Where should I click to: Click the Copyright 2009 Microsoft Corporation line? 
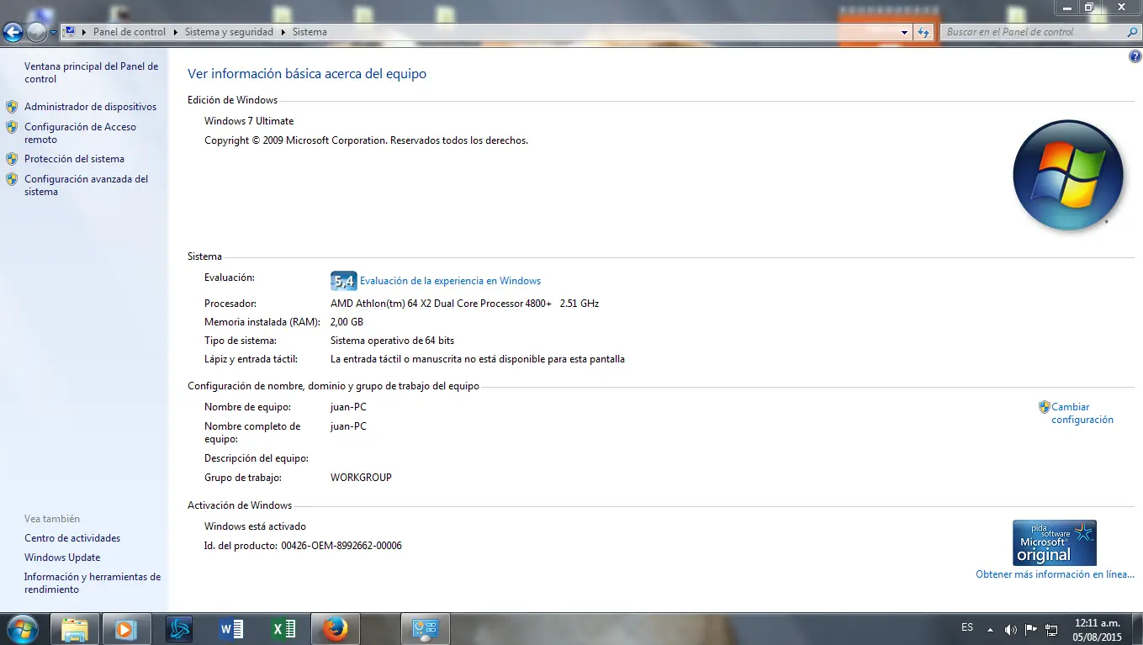(x=366, y=140)
